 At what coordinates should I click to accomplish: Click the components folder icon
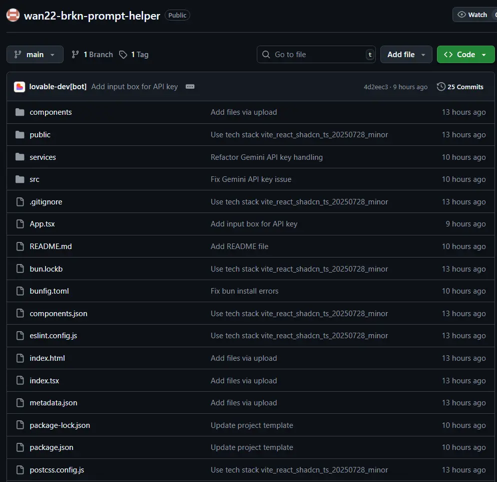coord(20,112)
